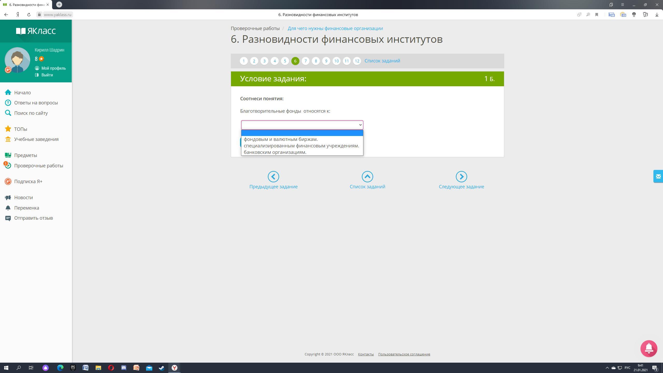
Task: Click the browser page reload icon
Action: [x=29, y=15]
